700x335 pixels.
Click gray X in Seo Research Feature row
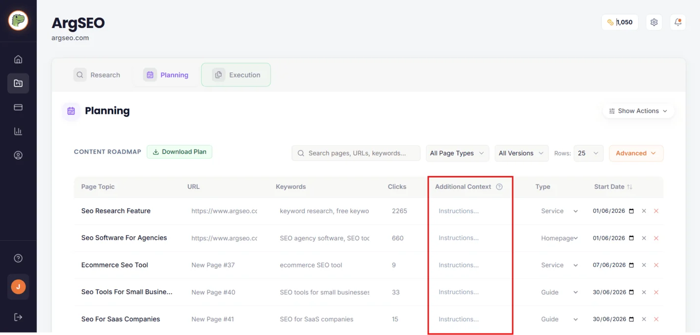[644, 211]
